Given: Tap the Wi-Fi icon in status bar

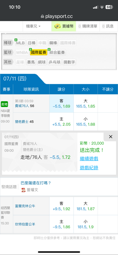Looking at the screenshot, I should pyautogui.click(x=102, y=7).
